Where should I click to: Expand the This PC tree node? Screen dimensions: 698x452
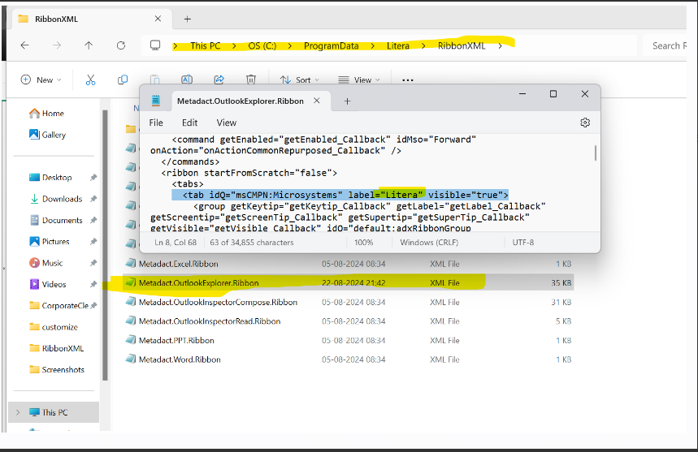click(18, 412)
